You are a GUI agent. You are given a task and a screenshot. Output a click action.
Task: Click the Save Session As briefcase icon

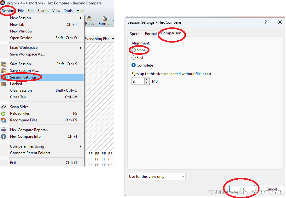[3, 71]
